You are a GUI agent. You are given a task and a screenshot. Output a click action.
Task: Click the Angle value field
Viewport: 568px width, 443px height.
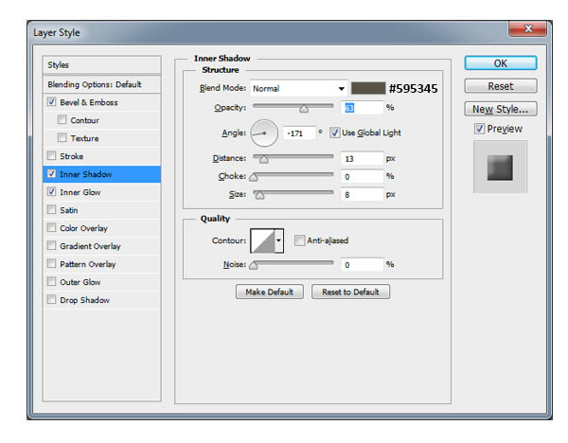298,133
